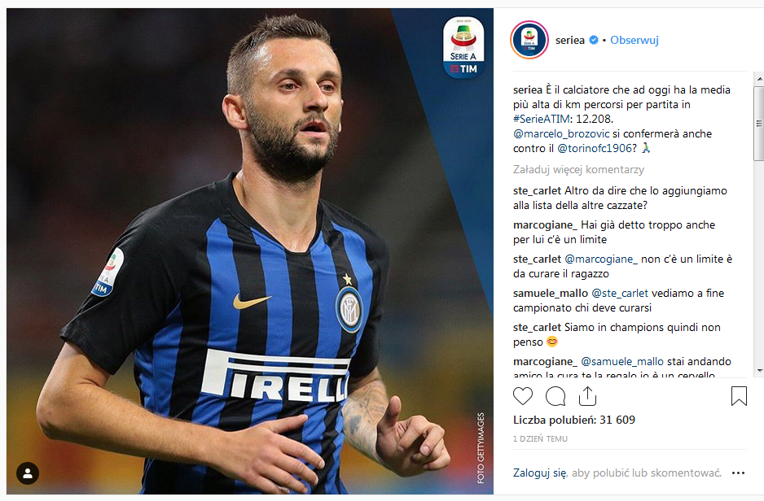The height and width of the screenshot is (501, 764).
Task: Like the post with the heart icon
Action: coord(523,396)
